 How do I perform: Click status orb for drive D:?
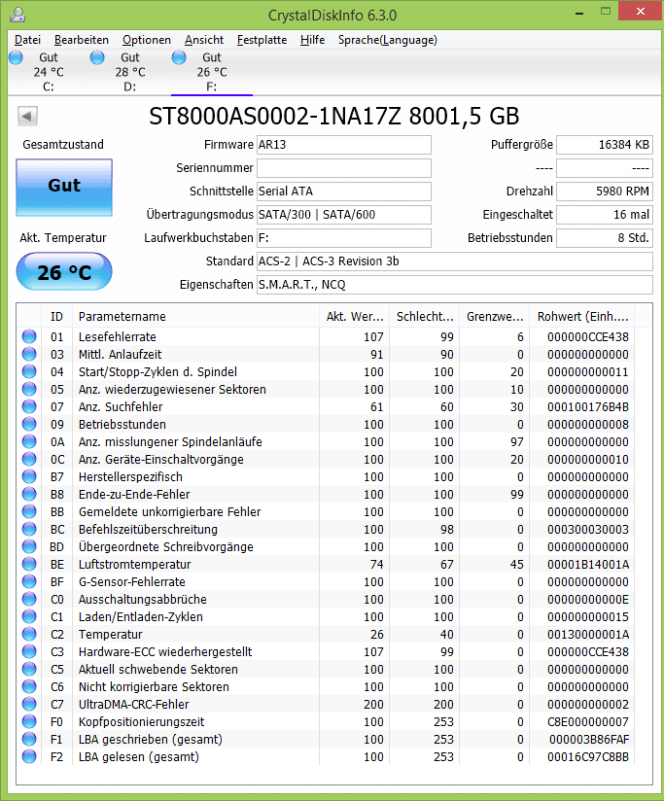(97, 57)
